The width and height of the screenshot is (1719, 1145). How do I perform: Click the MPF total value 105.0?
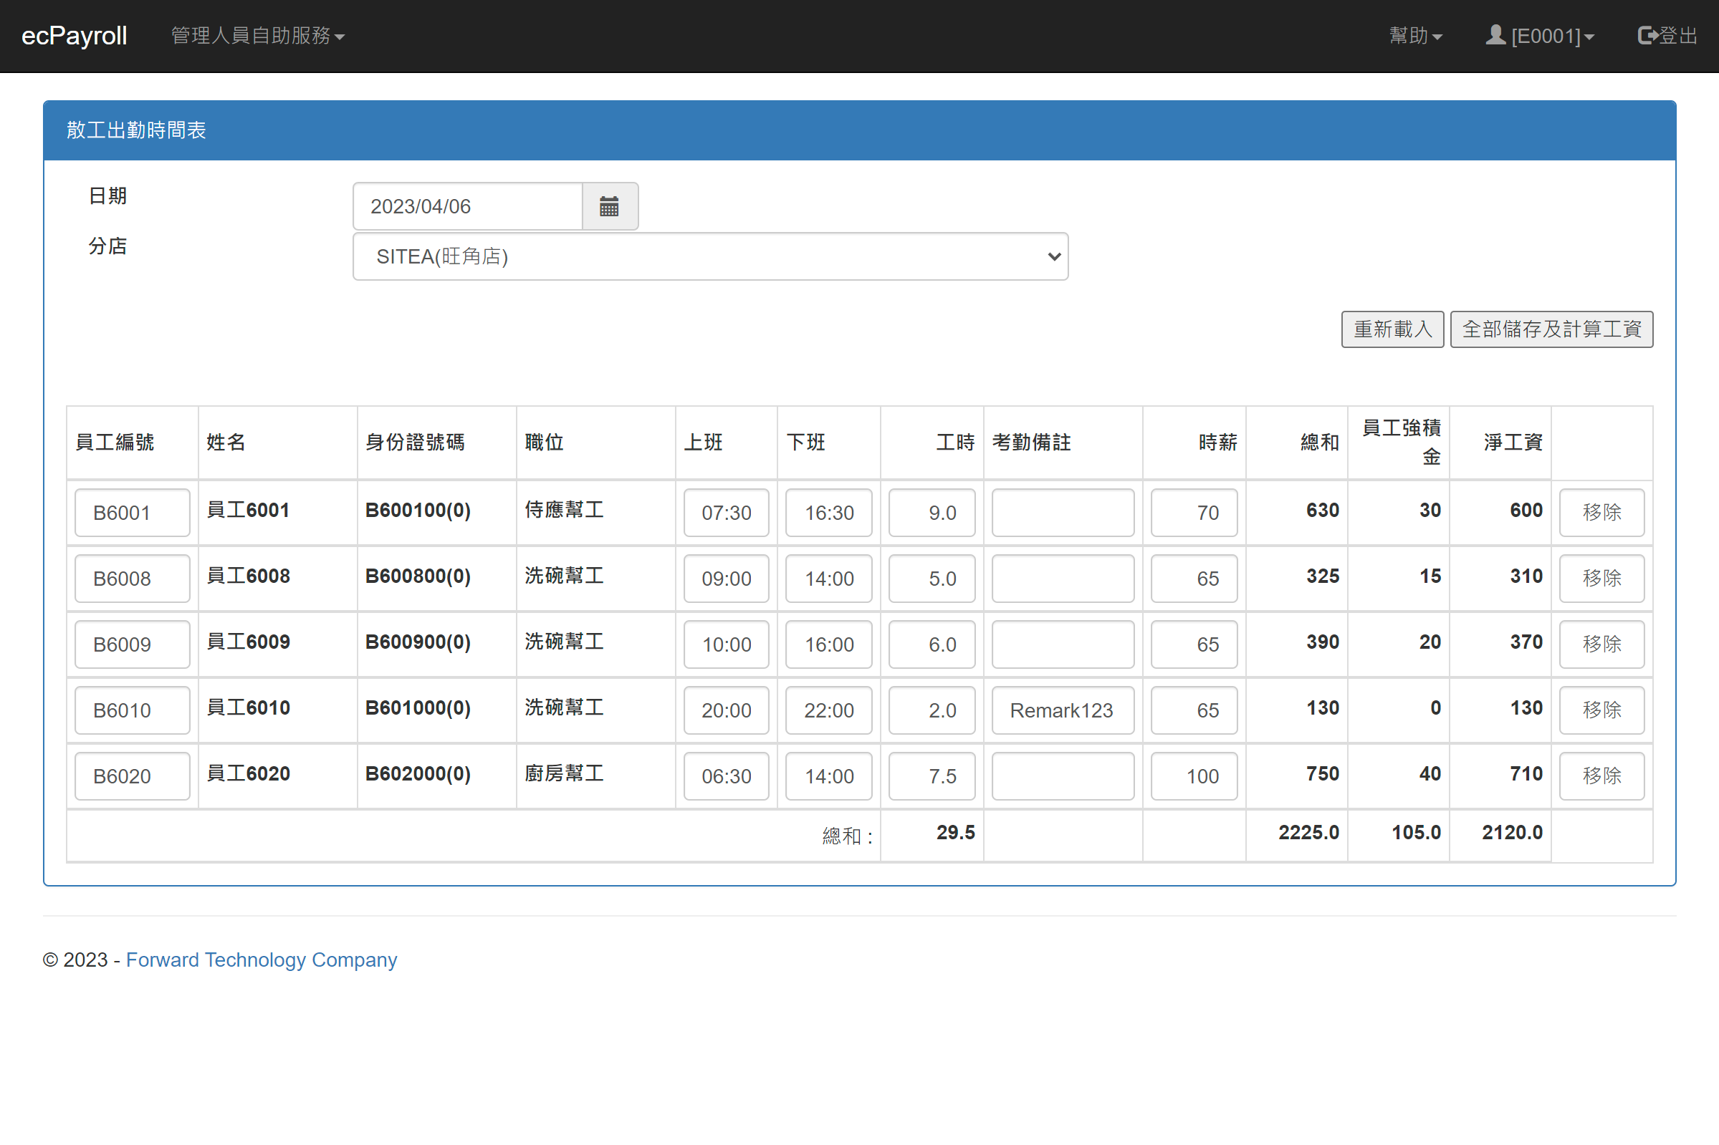[1416, 833]
